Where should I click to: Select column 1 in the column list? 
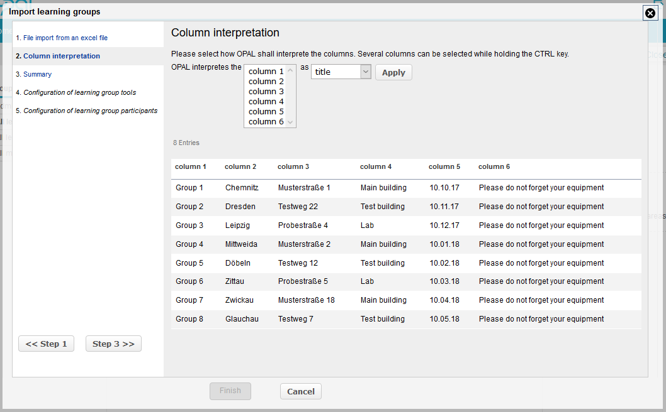click(266, 72)
